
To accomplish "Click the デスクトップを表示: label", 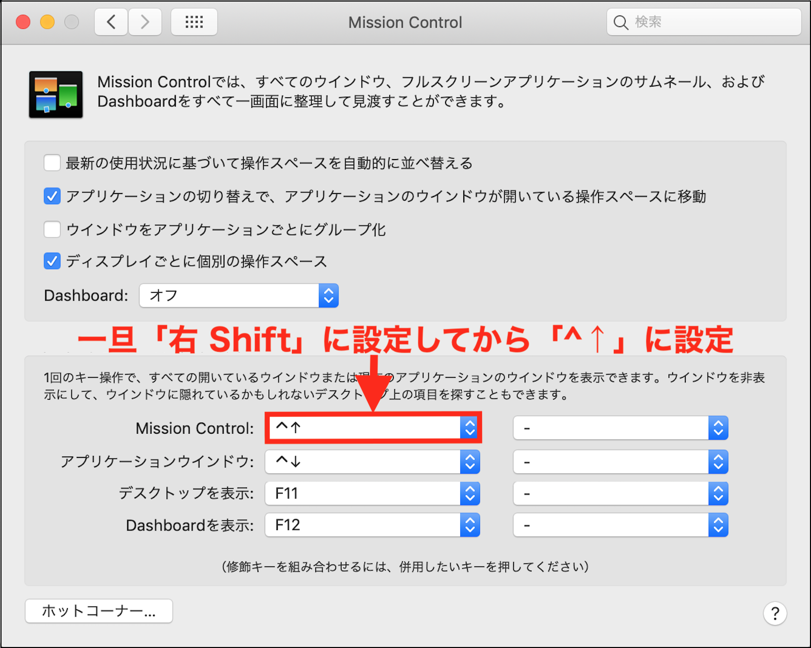I will (186, 493).
